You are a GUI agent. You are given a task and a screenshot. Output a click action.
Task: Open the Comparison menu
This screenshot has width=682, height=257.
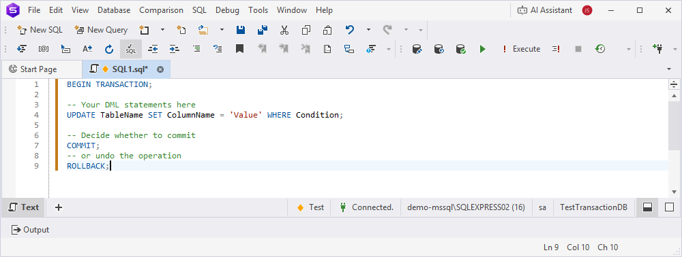pos(162,10)
